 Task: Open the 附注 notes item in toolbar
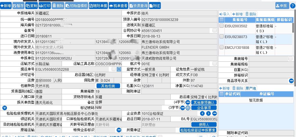(x=155, y=6)
